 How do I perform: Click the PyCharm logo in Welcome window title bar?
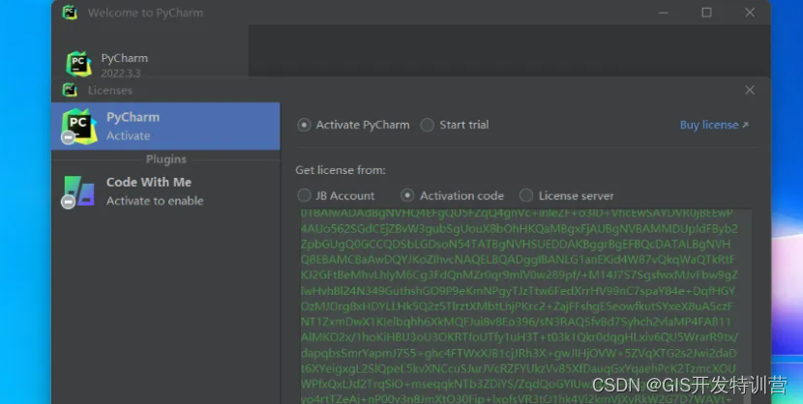(70, 13)
